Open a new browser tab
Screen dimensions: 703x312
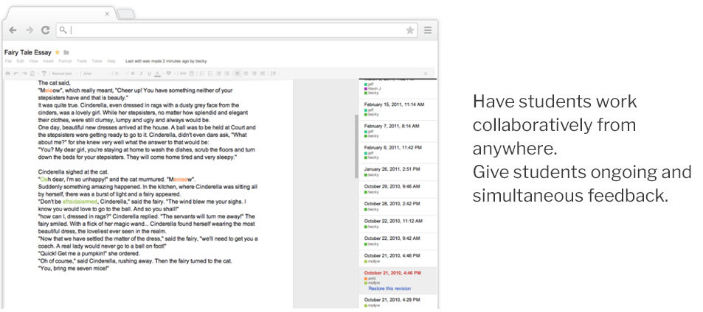pyautogui.click(x=125, y=14)
